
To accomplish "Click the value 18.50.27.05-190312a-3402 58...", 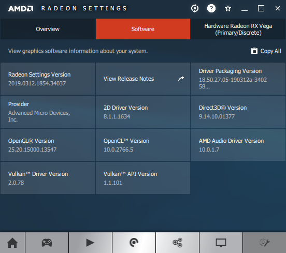I will (x=233, y=83).
